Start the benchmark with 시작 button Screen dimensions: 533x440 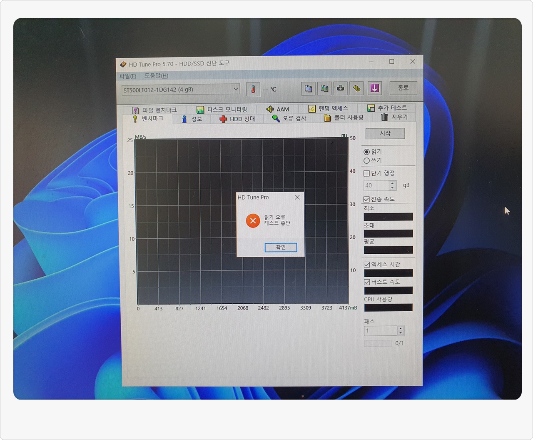coord(385,133)
